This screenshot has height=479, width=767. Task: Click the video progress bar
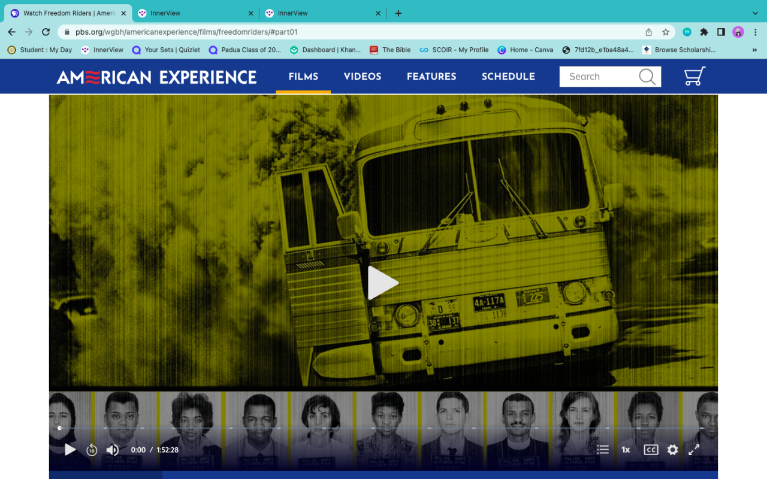click(x=383, y=428)
